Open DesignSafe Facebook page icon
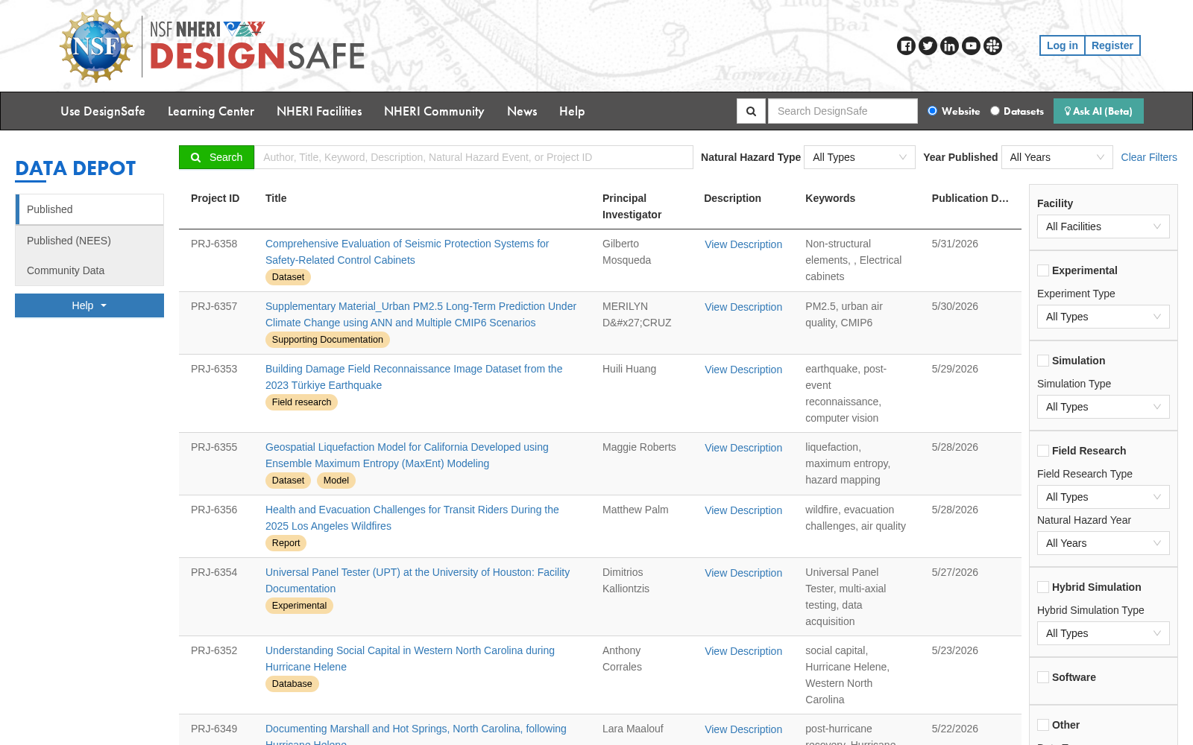1193x745 pixels. pyautogui.click(x=906, y=46)
